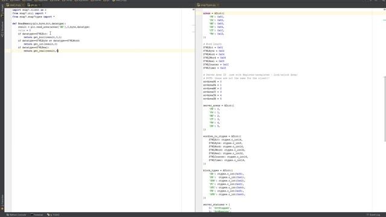Viewport: 386px width, 217px height.
Task: Click the 'server_statuses = {' line
Action: [217, 205]
